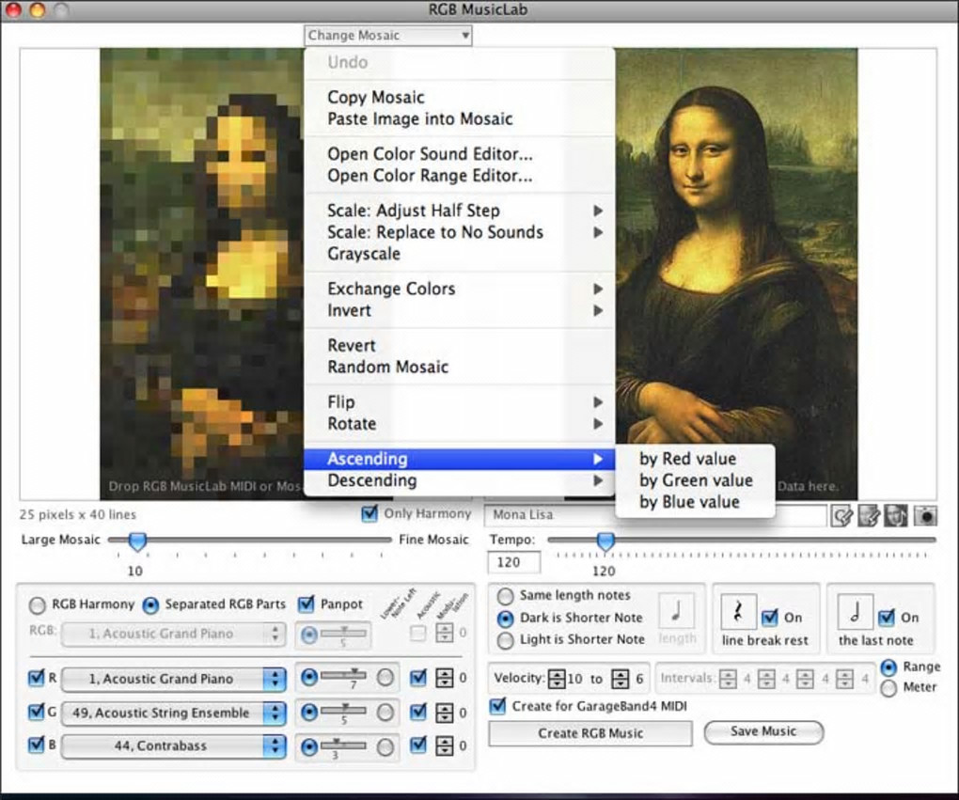Expand the Descending submenu
The height and width of the screenshot is (800, 959).
460,480
